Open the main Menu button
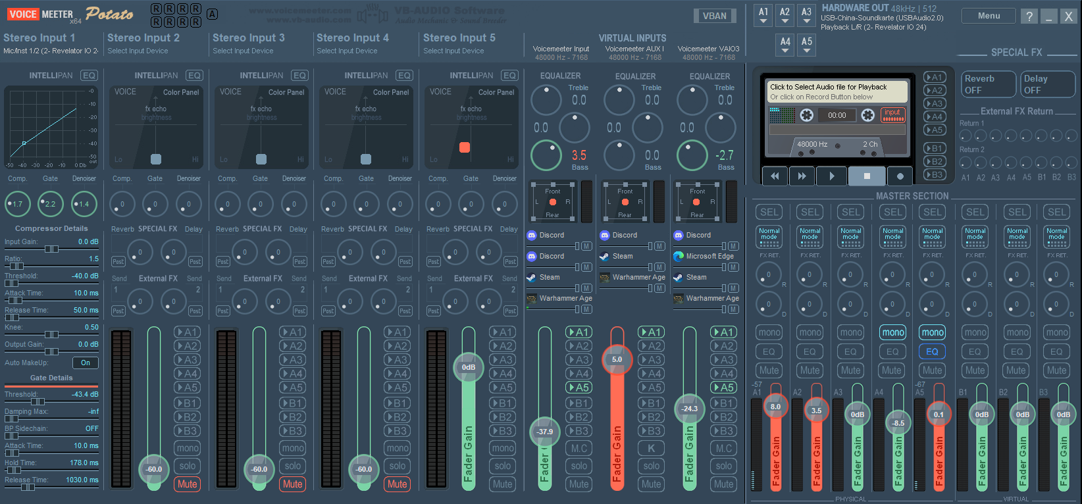 click(x=989, y=16)
